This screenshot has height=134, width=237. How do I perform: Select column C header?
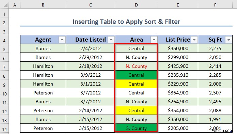(90, 5)
